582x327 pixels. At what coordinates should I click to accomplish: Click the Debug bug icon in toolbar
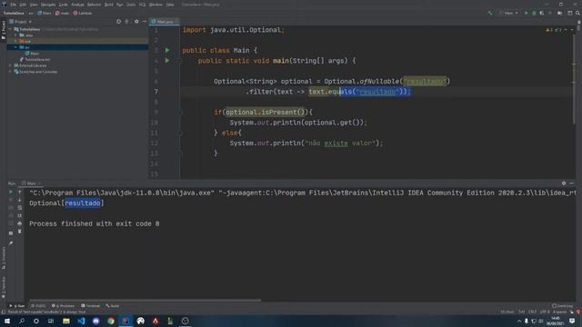click(x=534, y=13)
